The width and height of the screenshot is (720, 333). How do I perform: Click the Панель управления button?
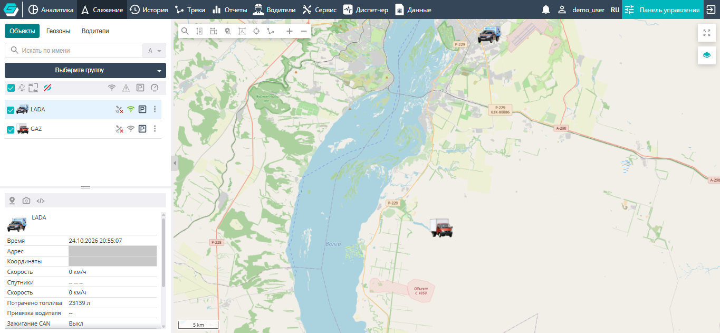[662, 9]
